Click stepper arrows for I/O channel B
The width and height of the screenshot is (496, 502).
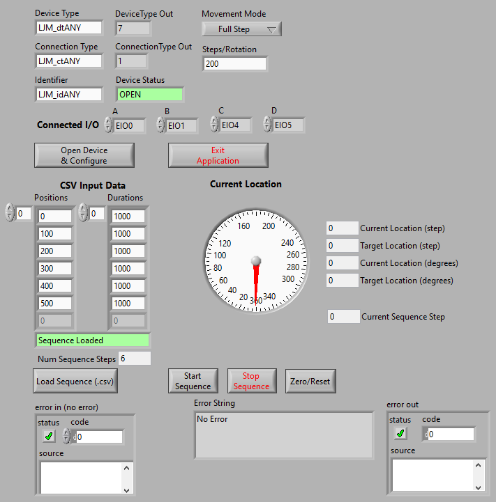point(161,125)
